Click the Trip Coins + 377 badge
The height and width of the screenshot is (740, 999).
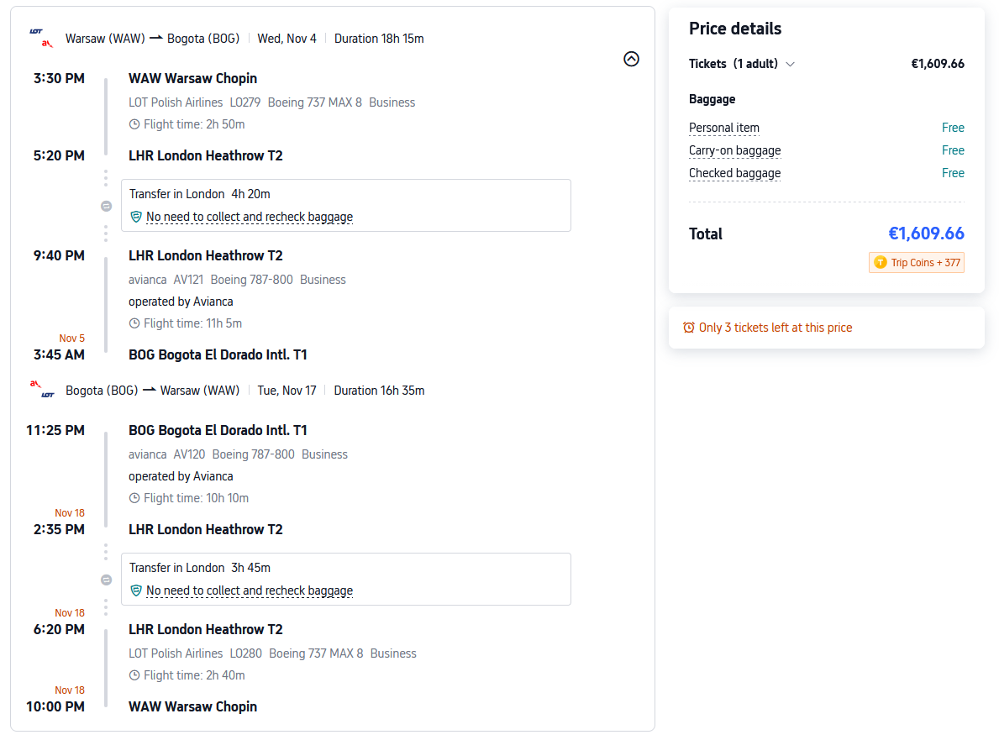click(917, 263)
